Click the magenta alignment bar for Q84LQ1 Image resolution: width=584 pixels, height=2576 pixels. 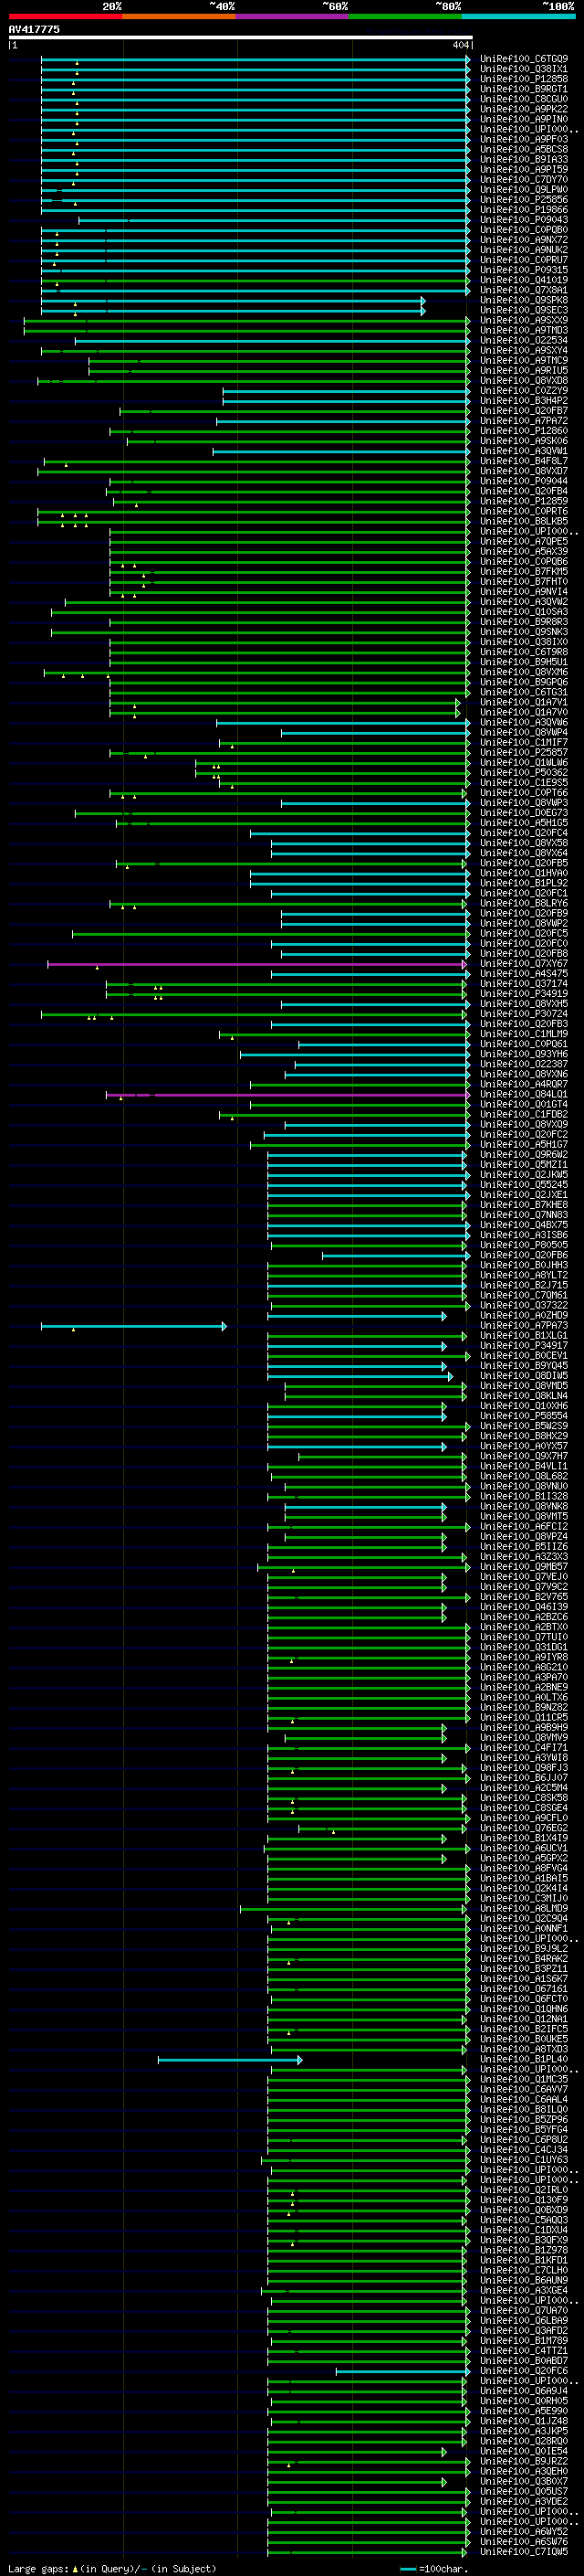[287, 1094]
